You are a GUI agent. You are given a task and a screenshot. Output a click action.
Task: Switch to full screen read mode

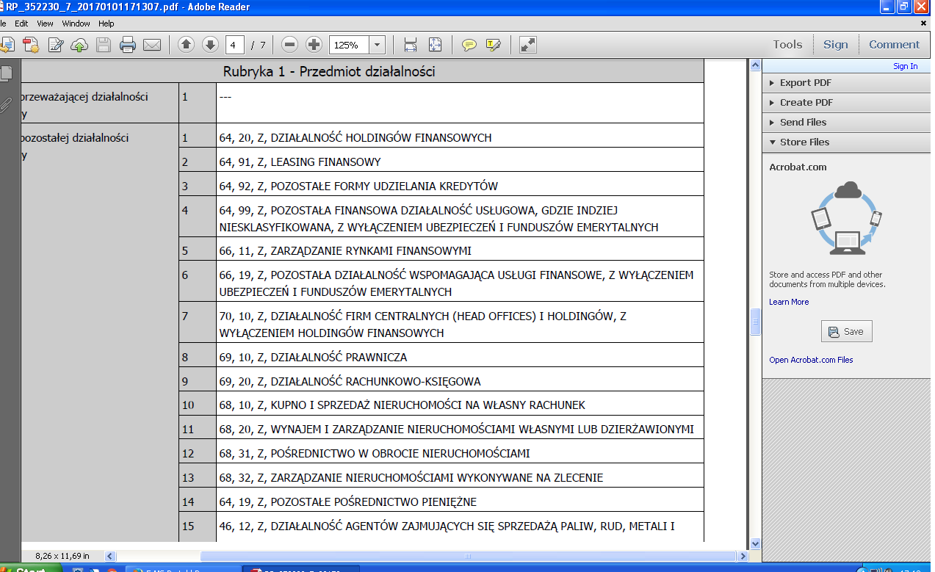(527, 45)
